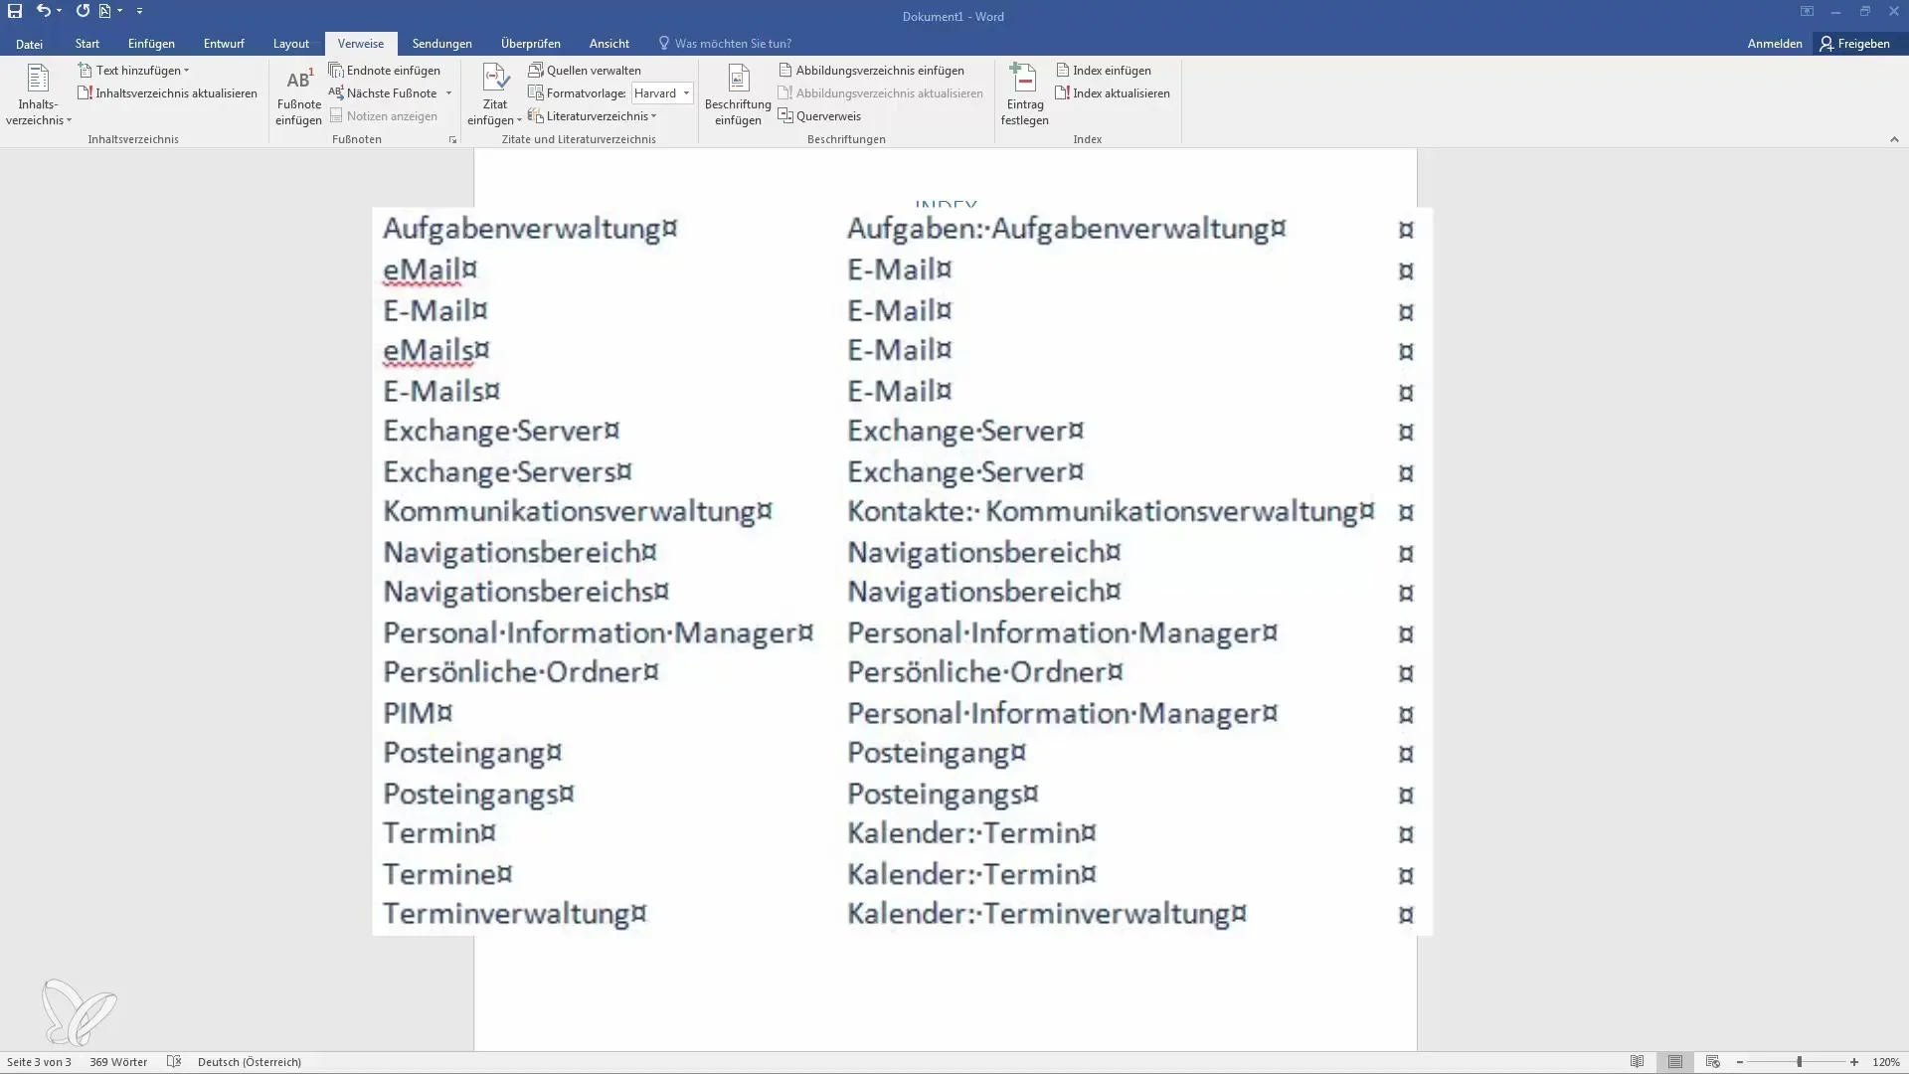Screen dimensions: 1909x1074
Task: Open the Inhaltsverzeichnis button
Action: (38, 95)
